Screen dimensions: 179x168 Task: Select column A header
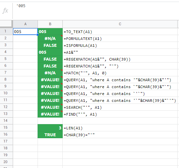click(x=25, y=24)
